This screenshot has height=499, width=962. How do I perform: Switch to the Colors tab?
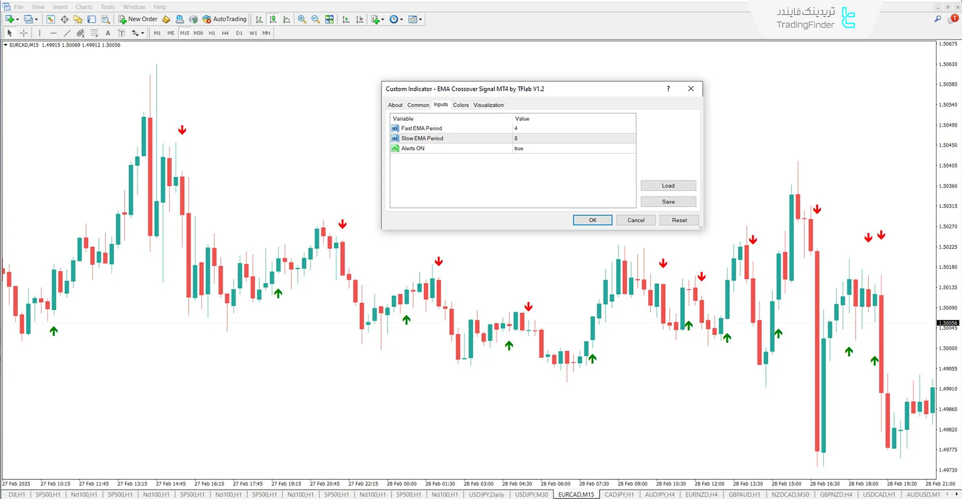460,105
